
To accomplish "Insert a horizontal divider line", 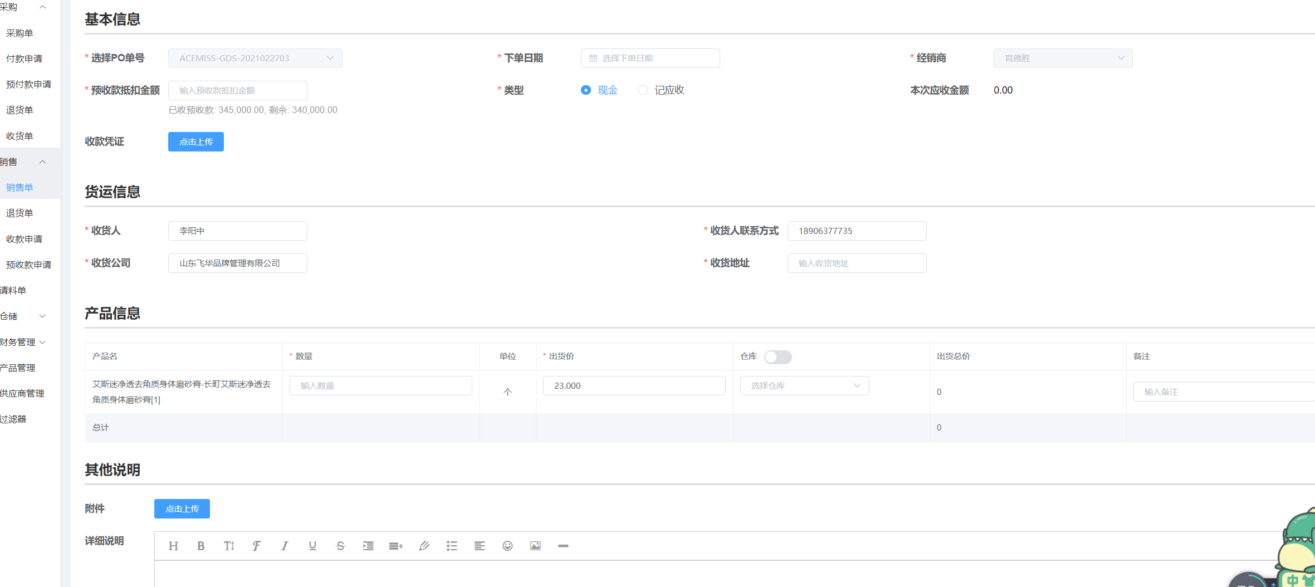I will tap(563, 546).
